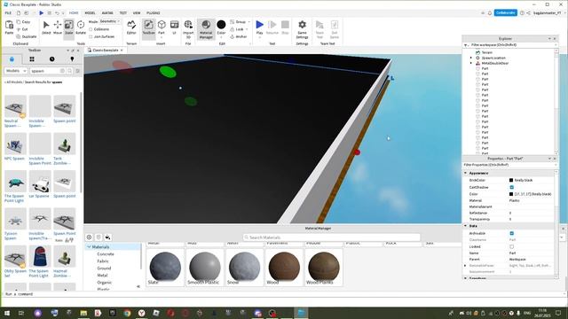568x319 pixels.
Task: Click the Copy command in Clipboard
Action: (24, 22)
